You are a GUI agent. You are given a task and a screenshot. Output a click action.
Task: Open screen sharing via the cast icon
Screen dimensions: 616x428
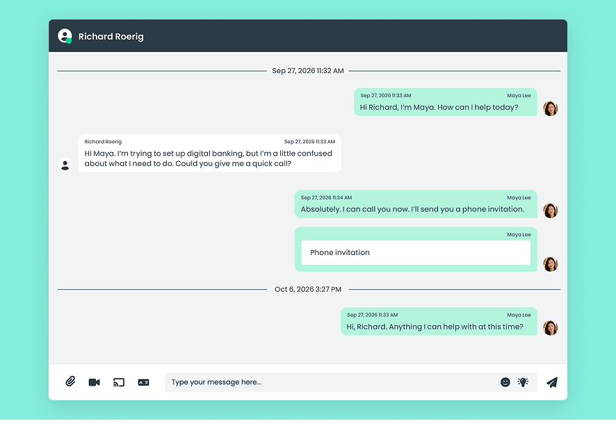coord(119,382)
